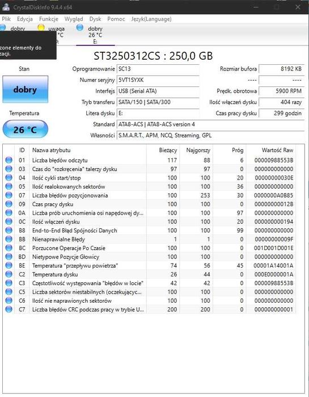Click raw value 000E0000001A
Image resolution: width=309 pixels, height=397 pixels.
[274, 274]
